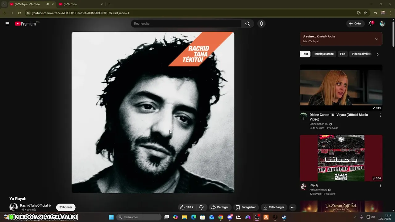
Task: Reload the page in Chrome
Action: [19, 13]
